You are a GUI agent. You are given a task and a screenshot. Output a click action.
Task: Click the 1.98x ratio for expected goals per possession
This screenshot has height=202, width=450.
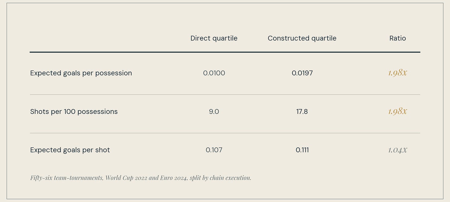pyautogui.click(x=397, y=73)
